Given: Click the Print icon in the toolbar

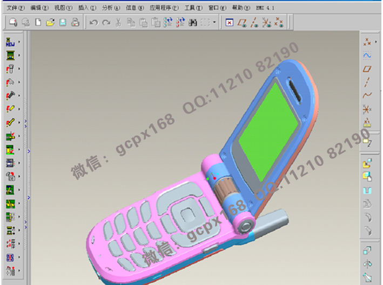Looking at the screenshot, I should click(x=75, y=23).
